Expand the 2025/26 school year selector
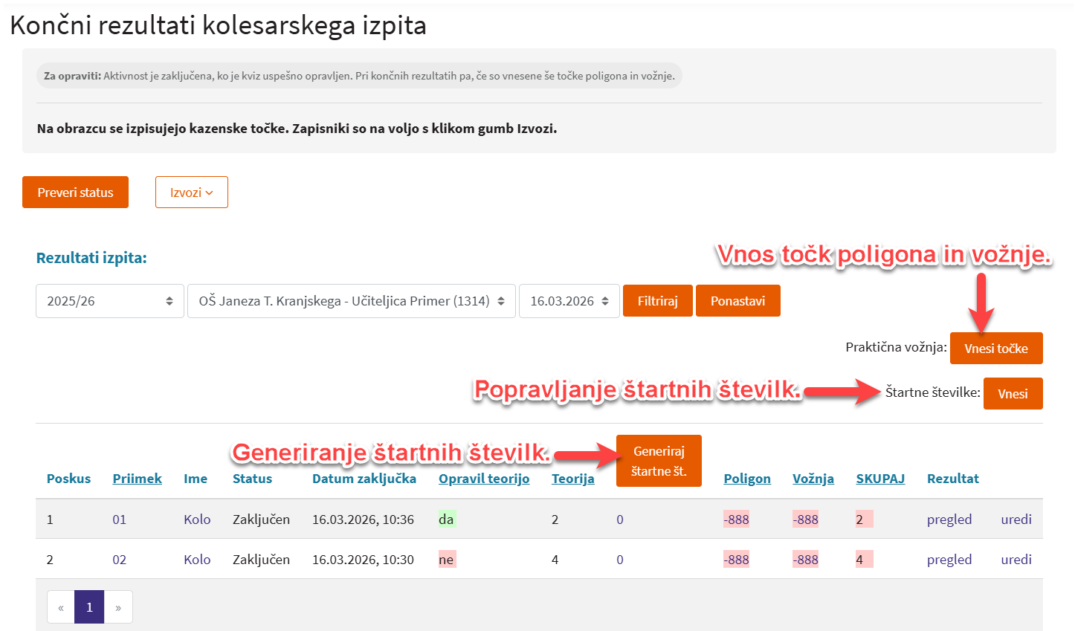The height and width of the screenshot is (631, 1075). pos(109,301)
